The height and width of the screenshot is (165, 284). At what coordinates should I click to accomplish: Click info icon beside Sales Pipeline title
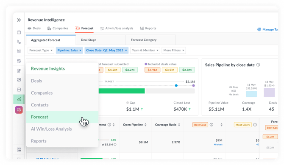(x=258, y=65)
